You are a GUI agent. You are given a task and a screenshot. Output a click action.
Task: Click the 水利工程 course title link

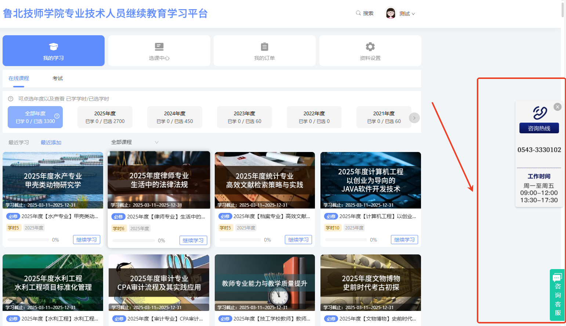pos(60,319)
